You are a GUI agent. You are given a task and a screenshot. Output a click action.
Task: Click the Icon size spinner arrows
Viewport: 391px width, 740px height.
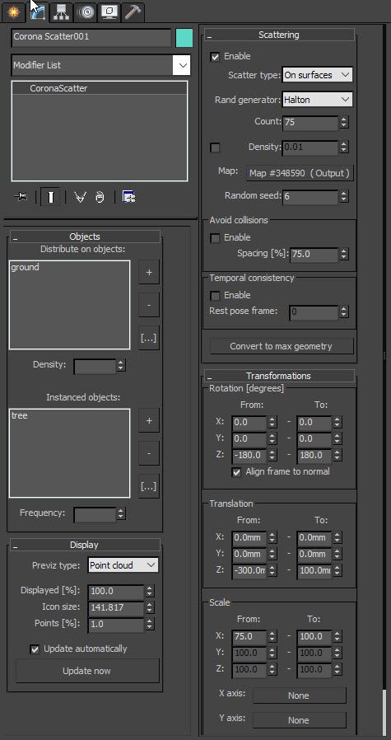coord(150,607)
